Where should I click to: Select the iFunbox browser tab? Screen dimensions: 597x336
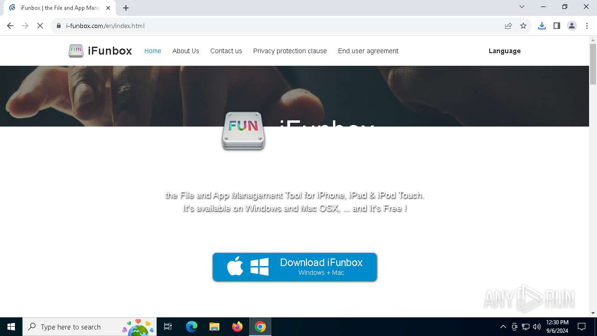pos(61,8)
